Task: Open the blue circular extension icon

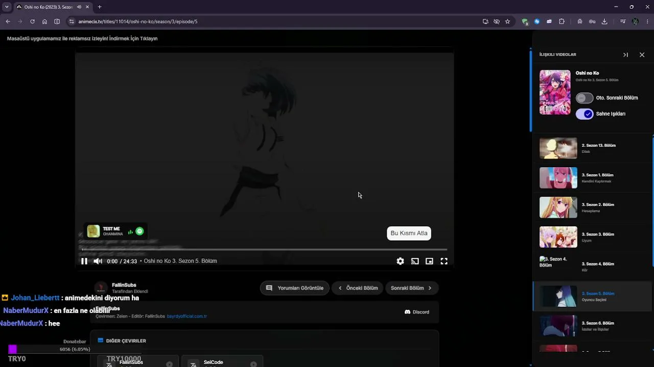Action: pyautogui.click(x=537, y=21)
